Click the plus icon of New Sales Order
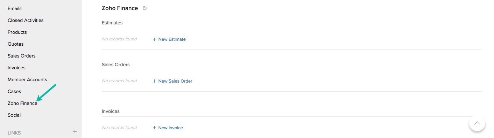 point(154,81)
